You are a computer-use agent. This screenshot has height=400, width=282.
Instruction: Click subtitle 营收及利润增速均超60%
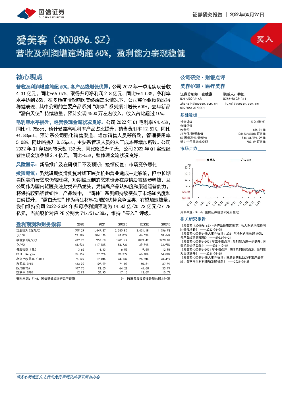[63, 53]
